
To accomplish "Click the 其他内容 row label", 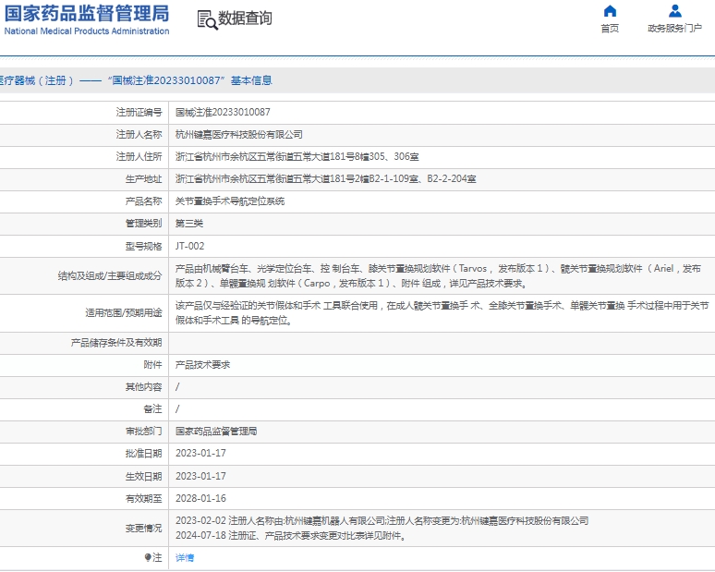I will (143, 387).
